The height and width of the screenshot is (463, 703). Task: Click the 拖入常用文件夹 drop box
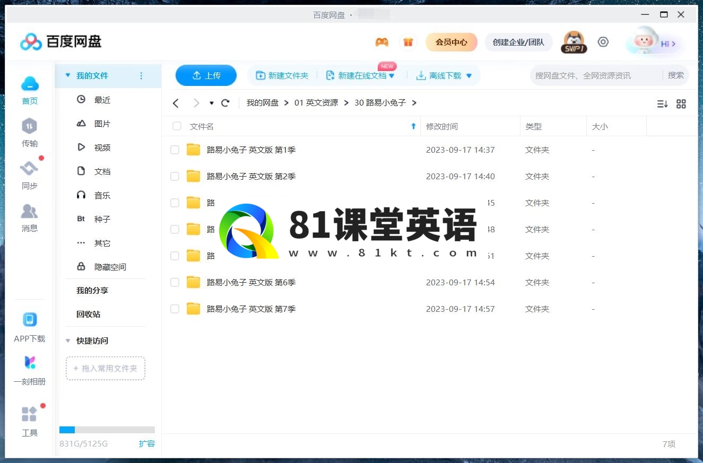click(106, 368)
